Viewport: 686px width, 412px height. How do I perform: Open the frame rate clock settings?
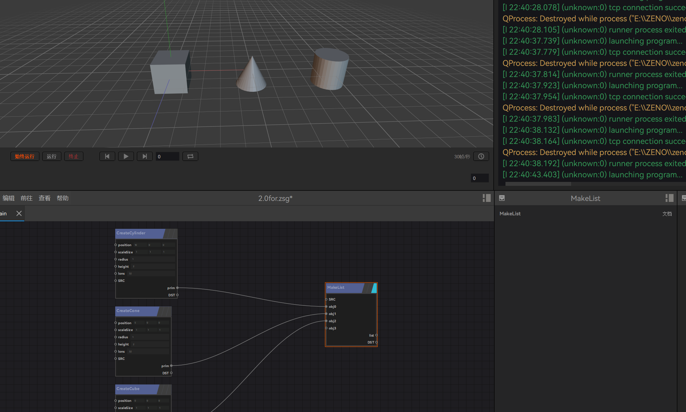[481, 157]
